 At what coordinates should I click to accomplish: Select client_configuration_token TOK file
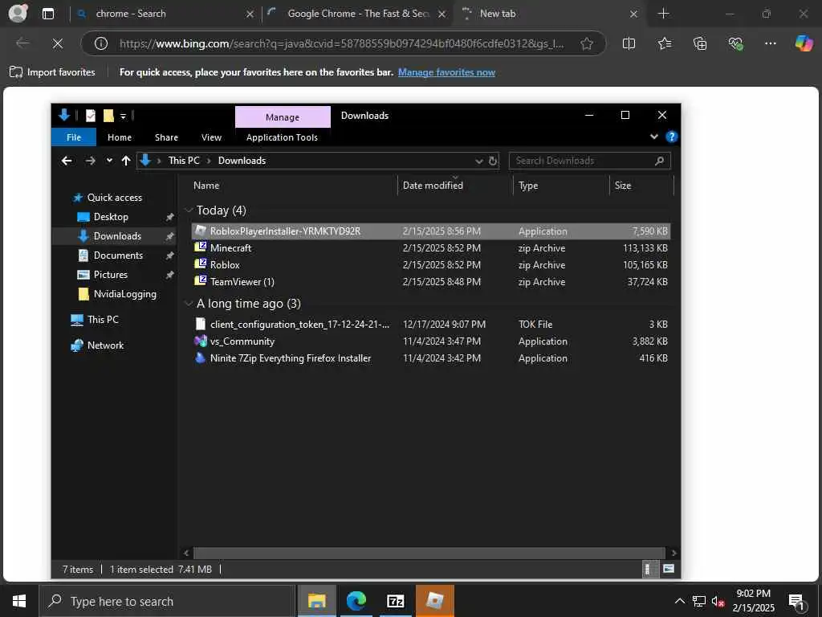pyautogui.click(x=431, y=325)
